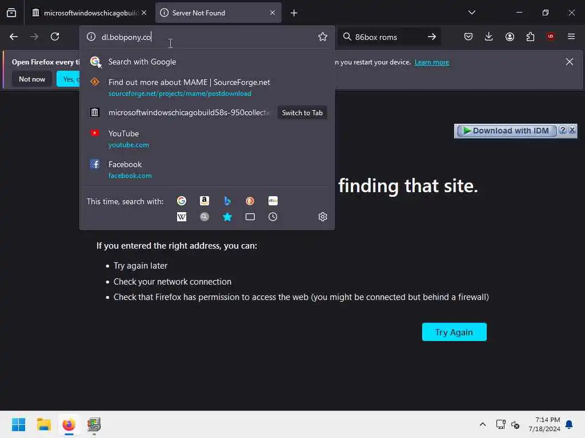
Task: Reload the current page
Action: pyautogui.click(x=55, y=36)
